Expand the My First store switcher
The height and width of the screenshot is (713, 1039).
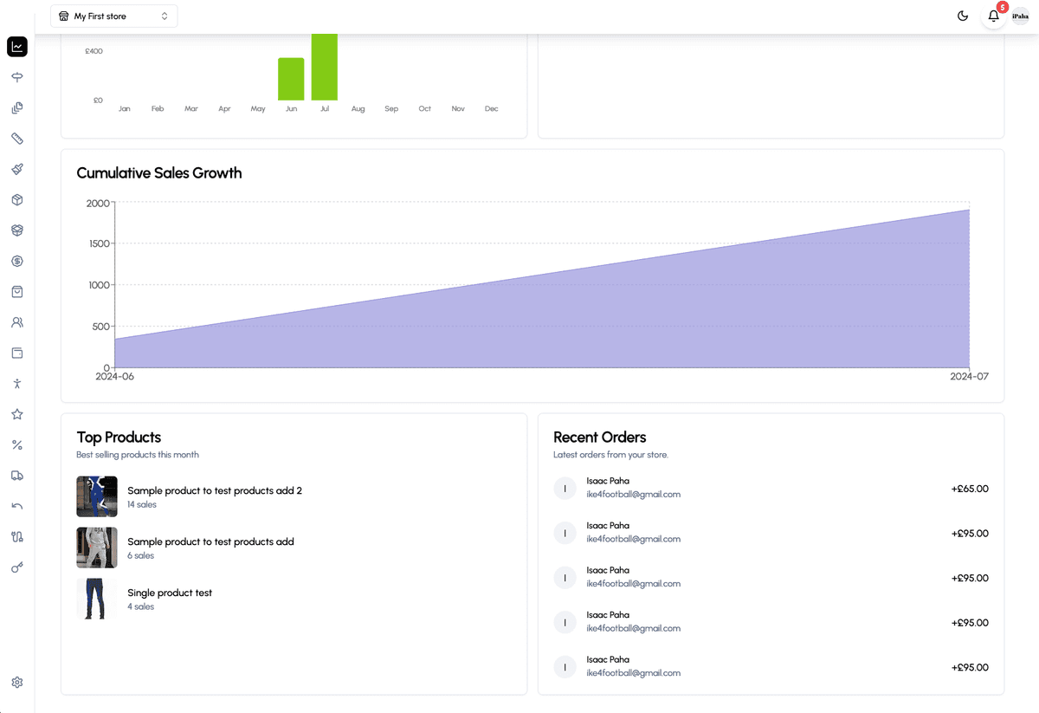coord(114,16)
